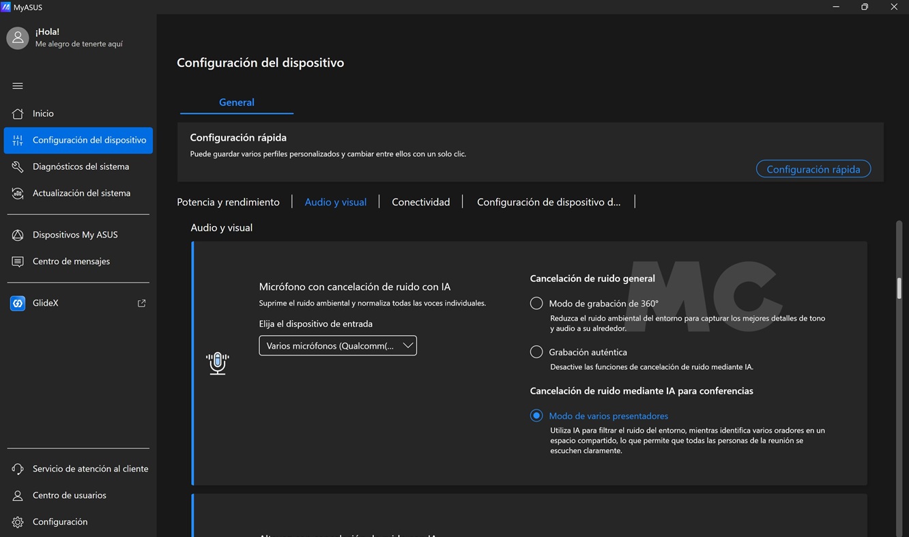Viewport: 909px width, 537px height.
Task: Switch to Potencia y rendimiento tab
Action: 228,202
